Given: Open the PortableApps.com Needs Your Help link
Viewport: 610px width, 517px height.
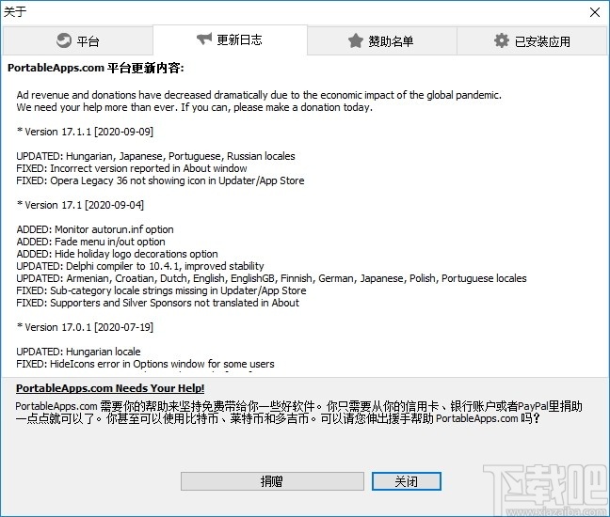Looking at the screenshot, I should [x=110, y=388].
